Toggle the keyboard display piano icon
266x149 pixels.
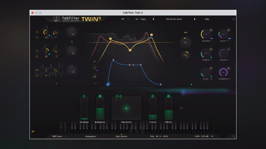[33, 131]
